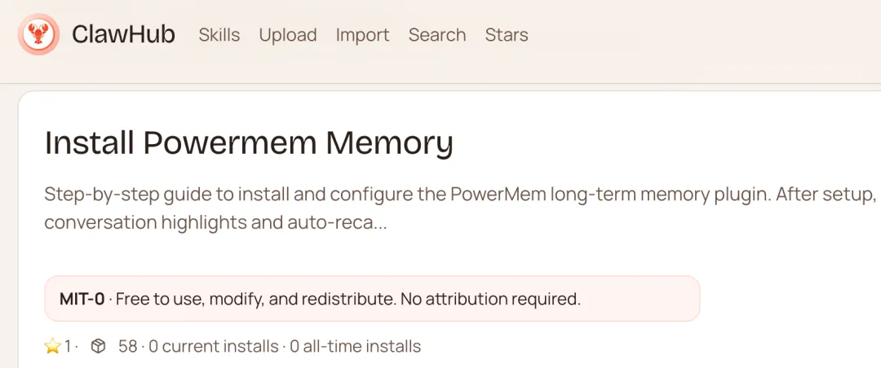
Task: Click the package box icon
Action: (98, 347)
